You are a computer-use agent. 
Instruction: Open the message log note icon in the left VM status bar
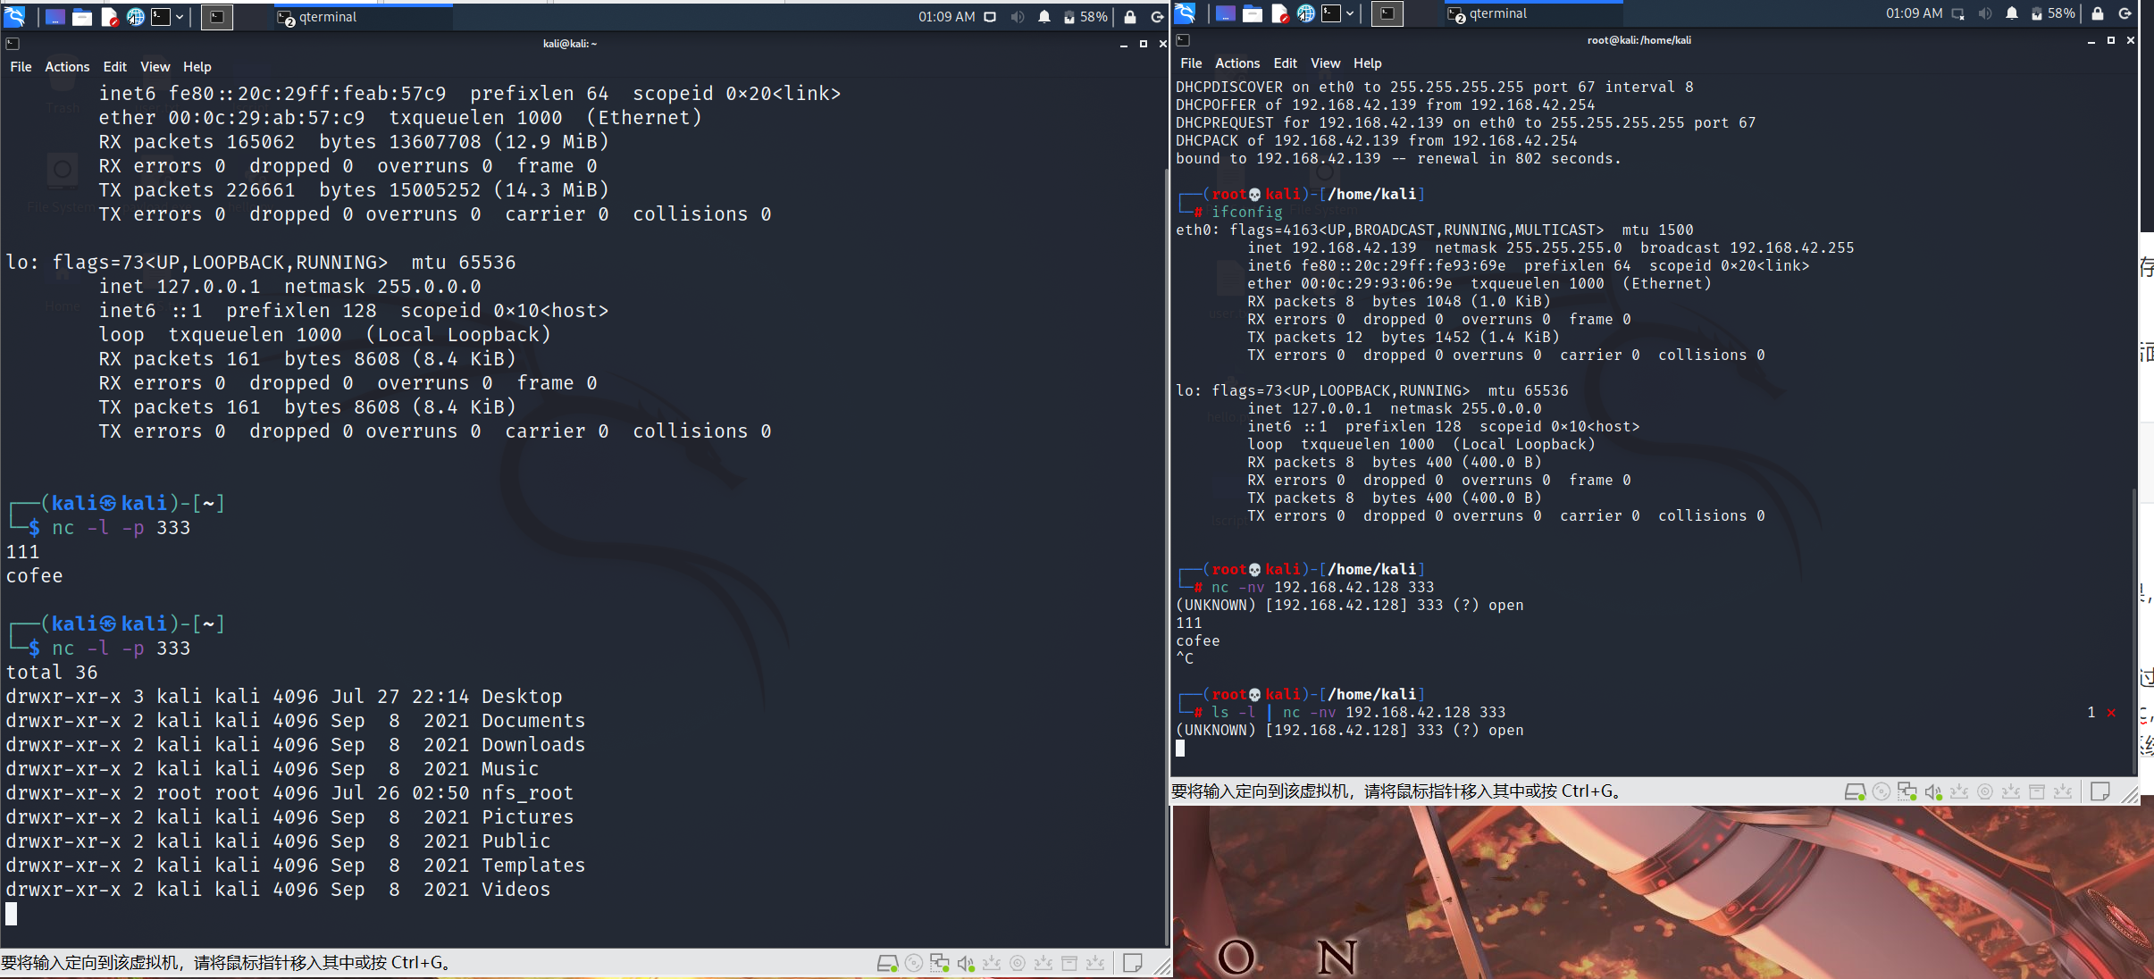pos(1132,963)
